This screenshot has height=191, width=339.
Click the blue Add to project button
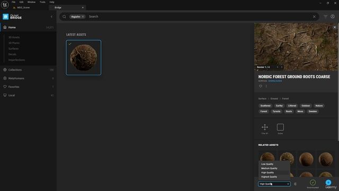click(x=328, y=183)
